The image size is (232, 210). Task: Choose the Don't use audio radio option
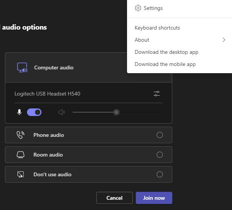[x=160, y=174]
